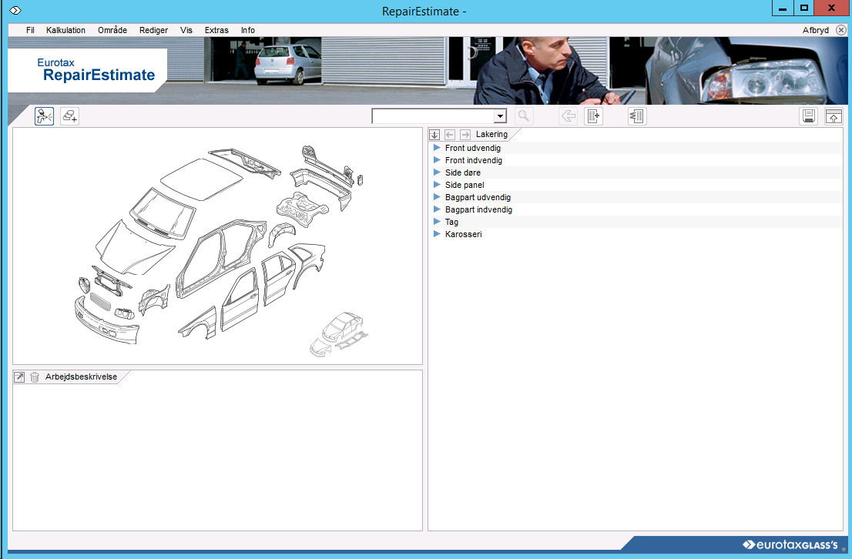The width and height of the screenshot is (852, 559).
Task: Click the Bagpart indvendig label
Action: [x=478, y=209]
